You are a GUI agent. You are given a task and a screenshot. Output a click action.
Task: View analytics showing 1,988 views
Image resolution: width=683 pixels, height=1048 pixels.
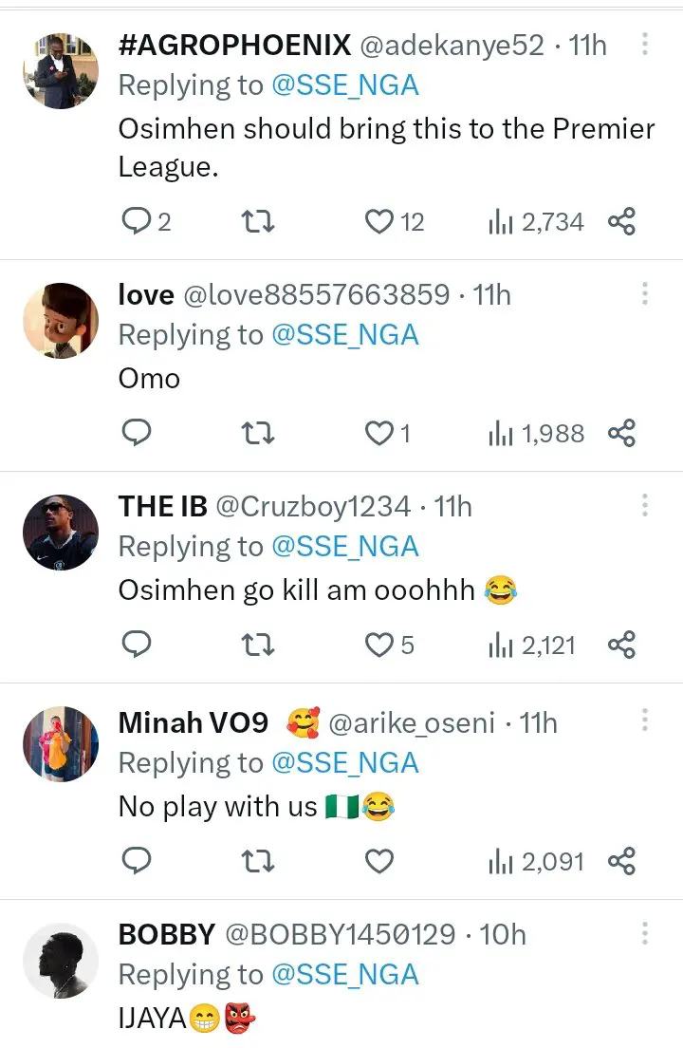536,434
